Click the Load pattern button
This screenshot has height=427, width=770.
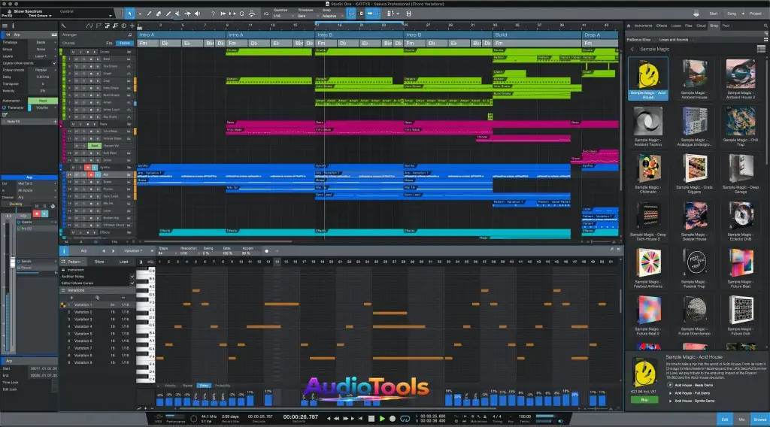click(x=124, y=262)
